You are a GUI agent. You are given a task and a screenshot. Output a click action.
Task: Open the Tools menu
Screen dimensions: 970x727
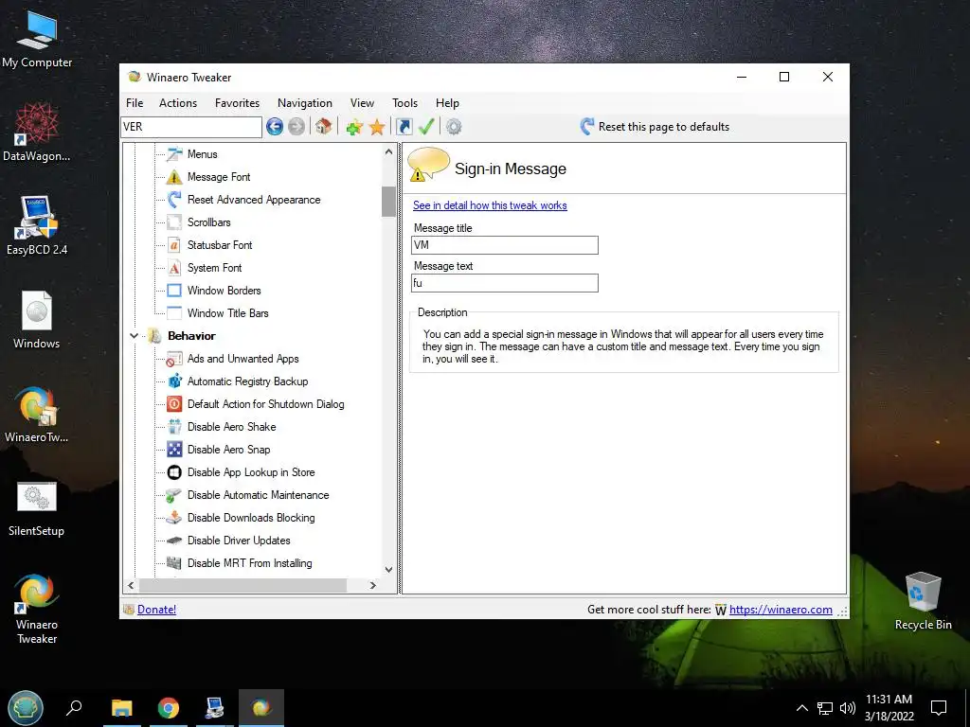pos(404,103)
